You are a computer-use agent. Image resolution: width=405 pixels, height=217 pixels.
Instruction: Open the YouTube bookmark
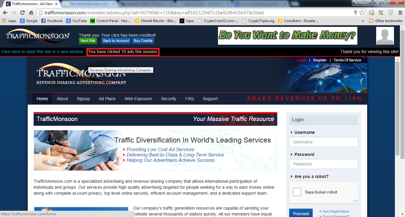pos(76,21)
